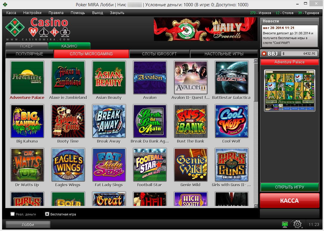Click the Genie Wild game icon
324x231 pixels.
tap(191, 165)
